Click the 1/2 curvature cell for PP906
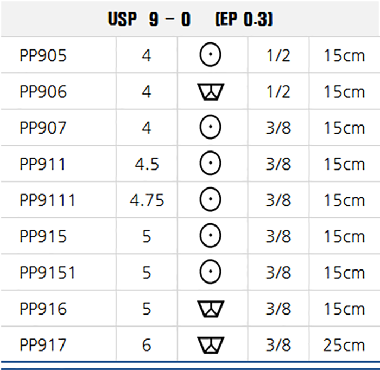The width and height of the screenshot is (380, 370). 278,92
